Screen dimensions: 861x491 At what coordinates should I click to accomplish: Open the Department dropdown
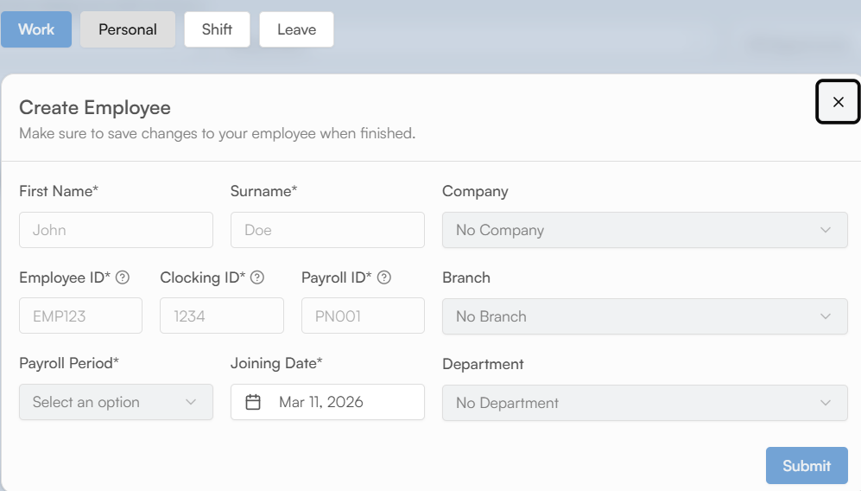[644, 403]
